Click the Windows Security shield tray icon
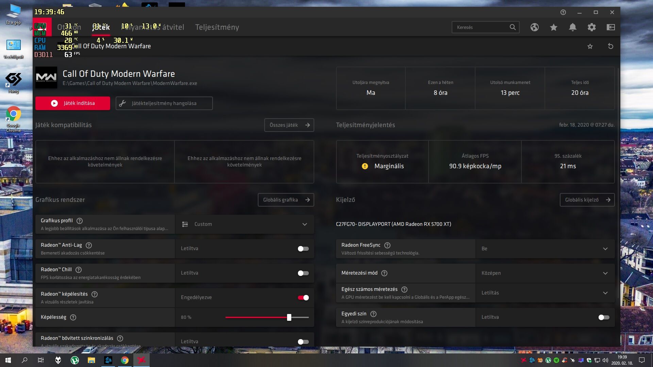The height and width of the screenshot is (367, 653). (x=589, y=360)
